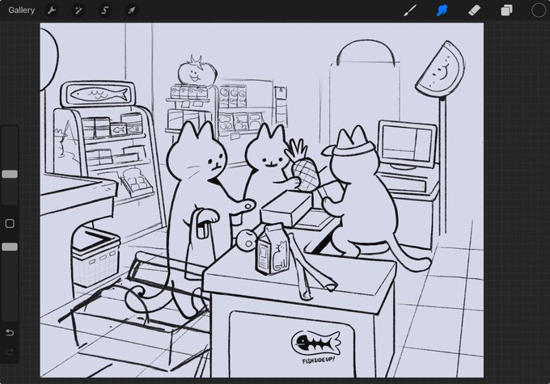The height and width of the screenshot is (384, 550).
Task: Activate the Selection tool
Action: pyautogui.click(x=104, y=11)
